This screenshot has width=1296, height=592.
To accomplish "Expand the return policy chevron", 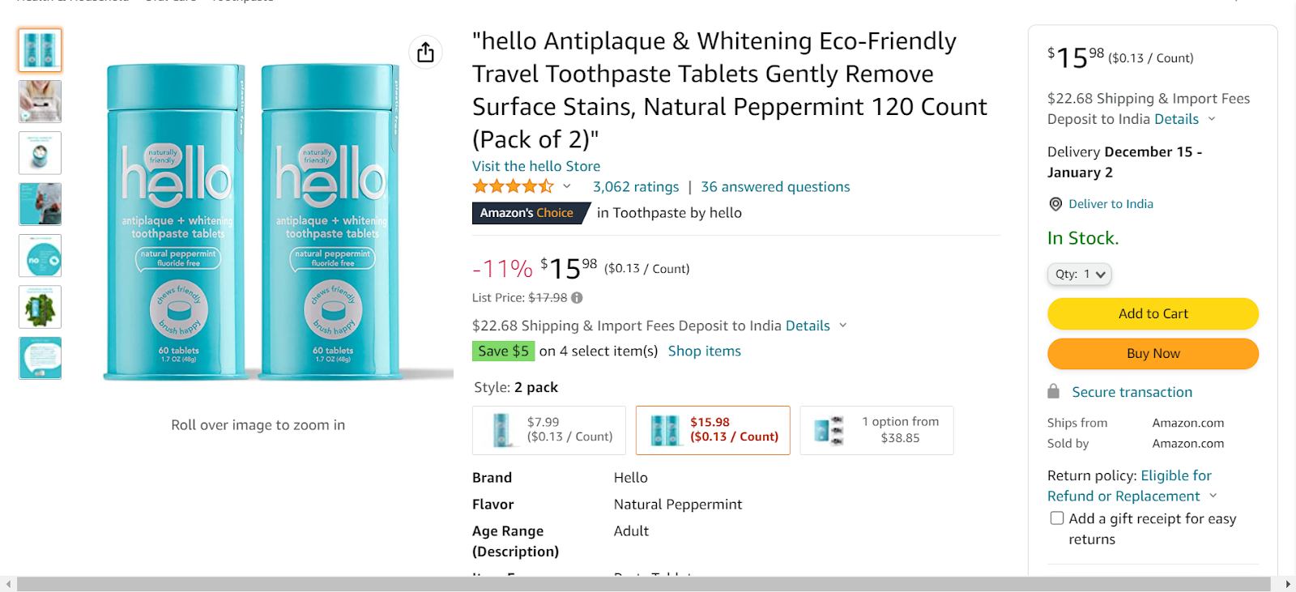I will [x=1213, y=496].
